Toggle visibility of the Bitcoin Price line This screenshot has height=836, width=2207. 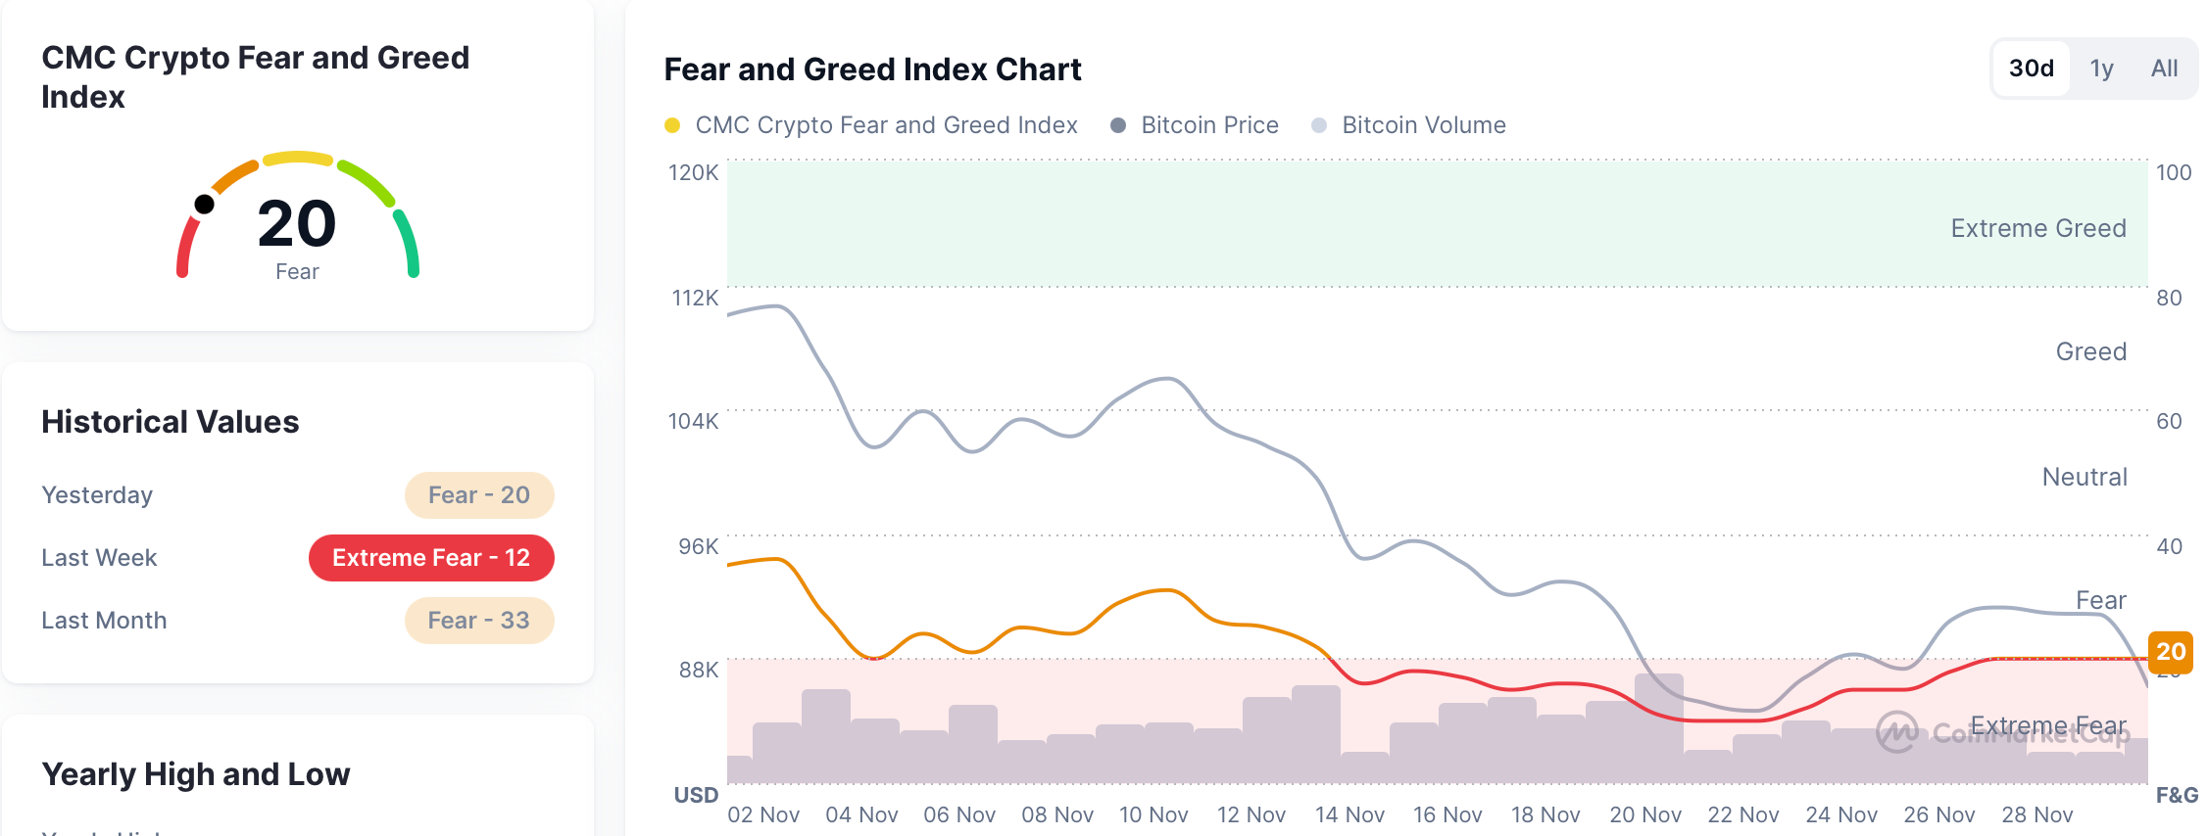point(1209,125)
